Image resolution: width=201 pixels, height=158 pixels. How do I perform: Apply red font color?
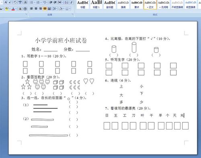coord(13,9)
